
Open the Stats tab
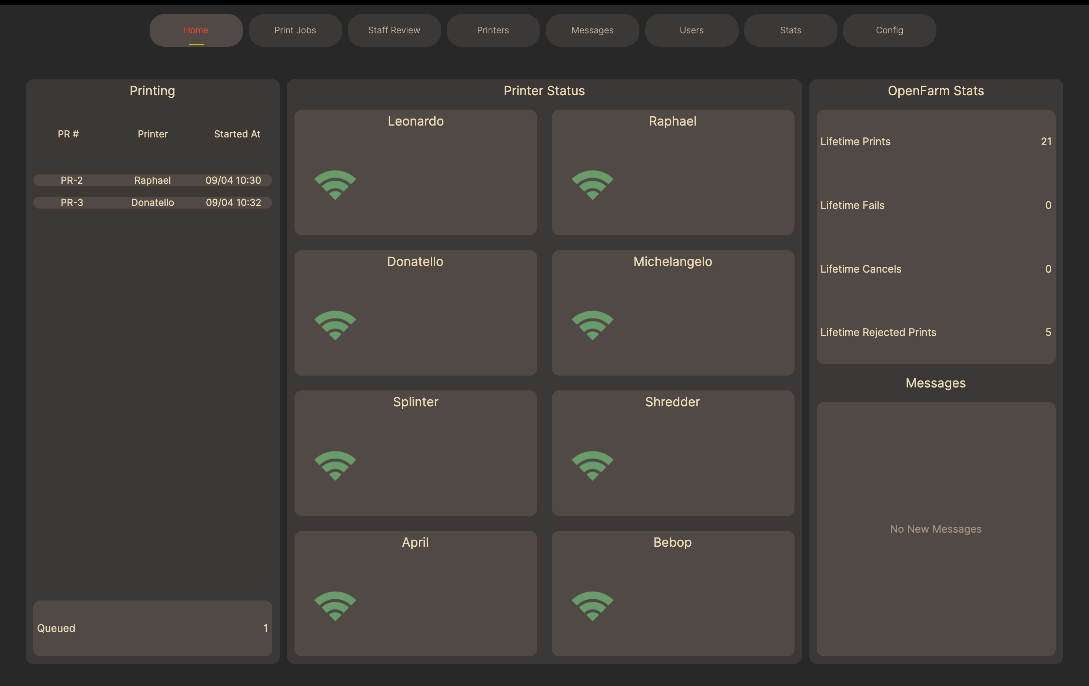[x=790, y=30]
